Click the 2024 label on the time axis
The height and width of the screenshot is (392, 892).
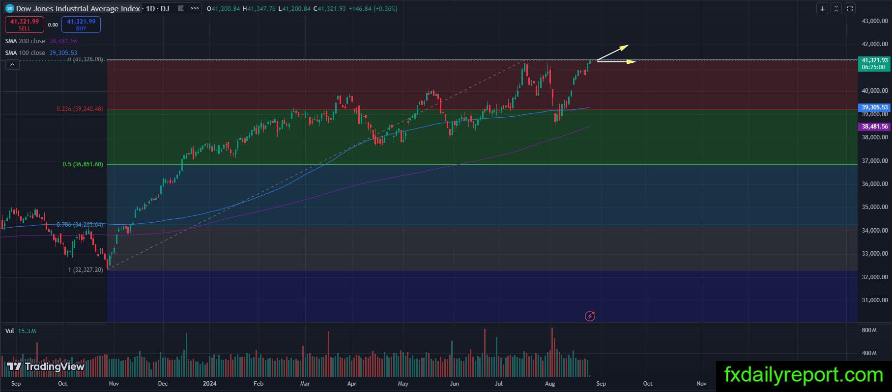point(210,384)
